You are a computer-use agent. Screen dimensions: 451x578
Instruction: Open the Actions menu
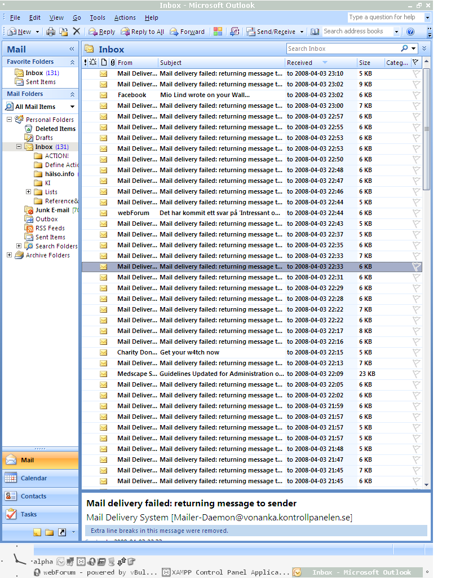(x=125, y=17)
